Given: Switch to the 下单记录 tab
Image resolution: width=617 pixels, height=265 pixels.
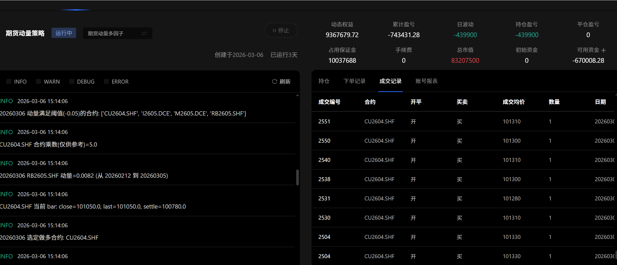Looking at the screenshot, I should point(354,81).
